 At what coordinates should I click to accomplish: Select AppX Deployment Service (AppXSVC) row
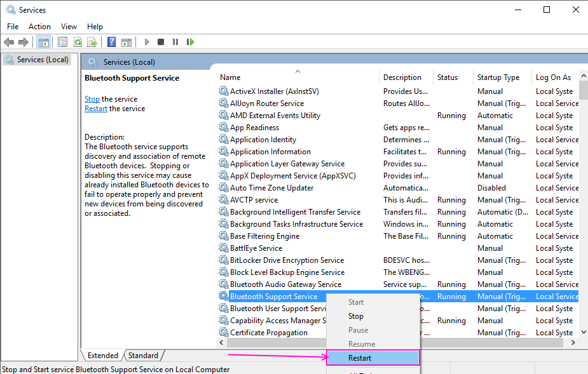(x=398, y=176)
